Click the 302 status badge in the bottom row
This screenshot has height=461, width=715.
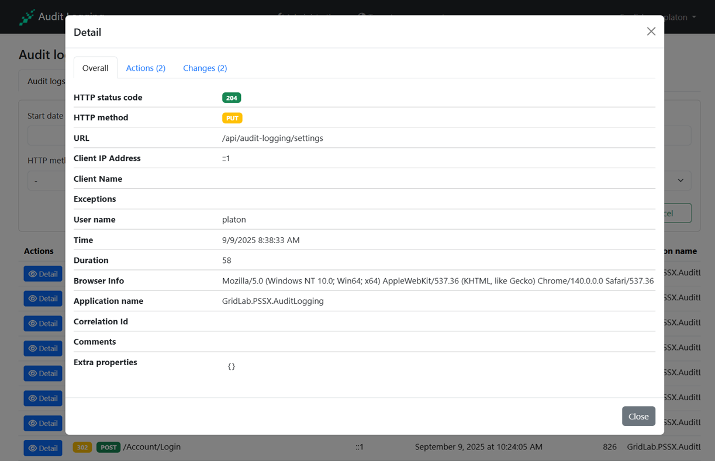pos(82,447)
